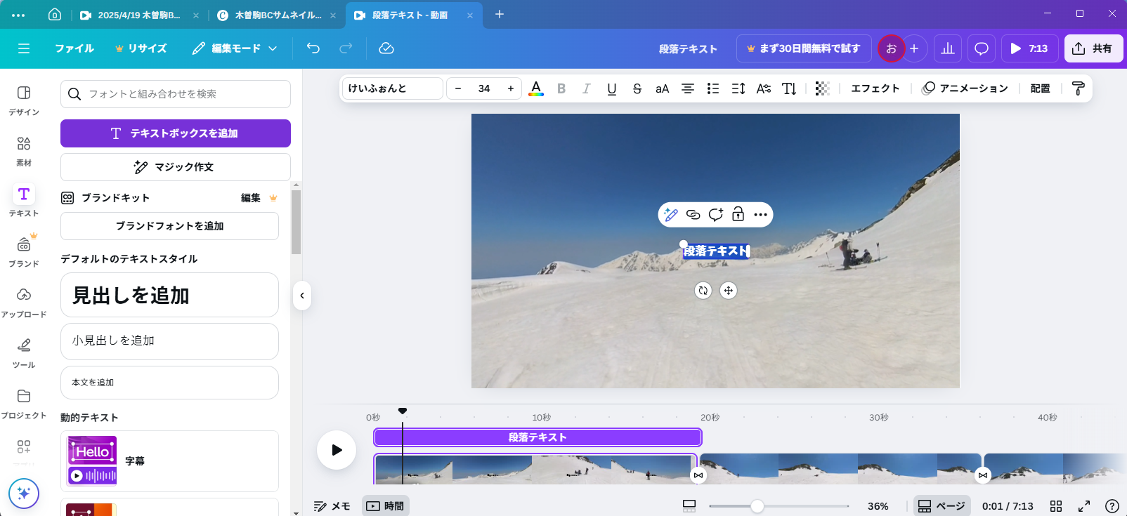
Task: Toggle bold formatting
Action: coord(561,88)
